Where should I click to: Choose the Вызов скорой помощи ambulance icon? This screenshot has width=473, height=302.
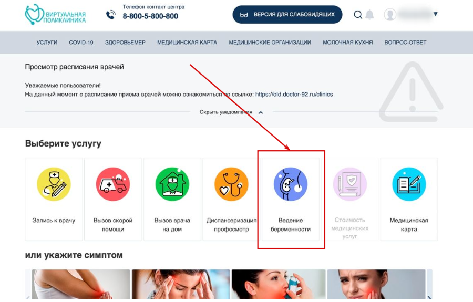click(113, 184)
